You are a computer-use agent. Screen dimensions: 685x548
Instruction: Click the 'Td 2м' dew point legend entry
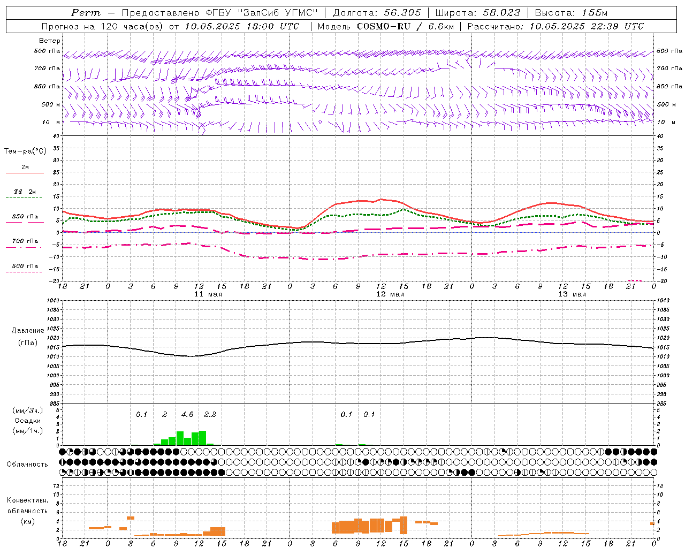coord(25,192)
